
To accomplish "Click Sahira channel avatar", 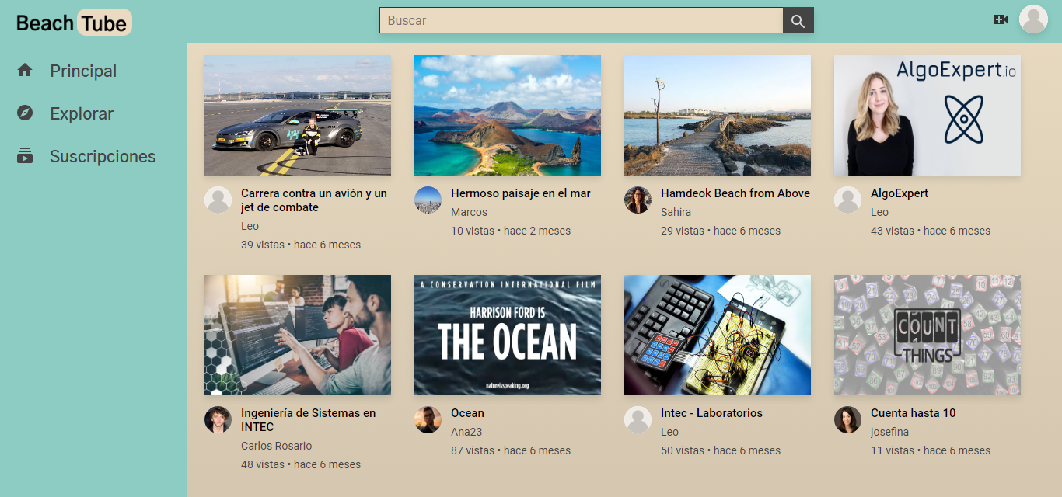I will (638, 200).
